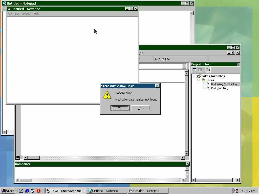Screen dimensions: 259x194
Task: Switch to Joke - Microsoft Visual Basic taskbar button
Action: [x=66, y=191]
